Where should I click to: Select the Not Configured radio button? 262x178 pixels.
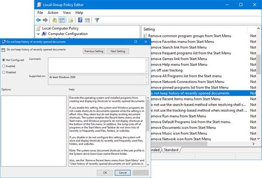pos(3,60)
